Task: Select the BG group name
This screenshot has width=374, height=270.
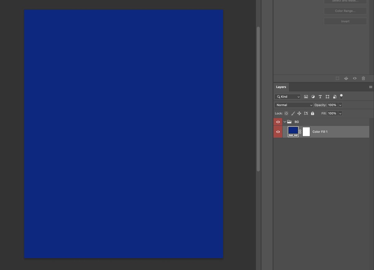Action: [297, 122]
